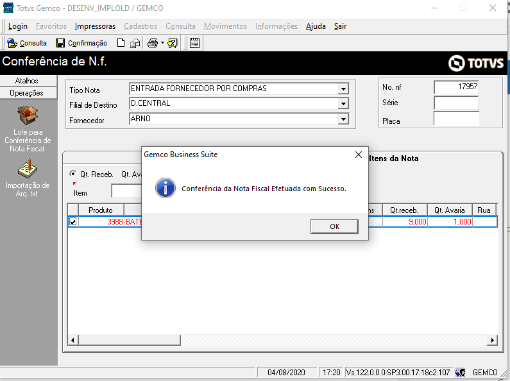Click the Sair menu

[x=340, y=26]
